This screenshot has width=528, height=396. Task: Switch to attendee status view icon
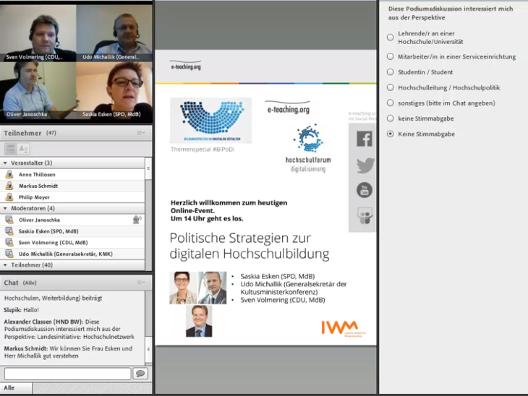23,149
